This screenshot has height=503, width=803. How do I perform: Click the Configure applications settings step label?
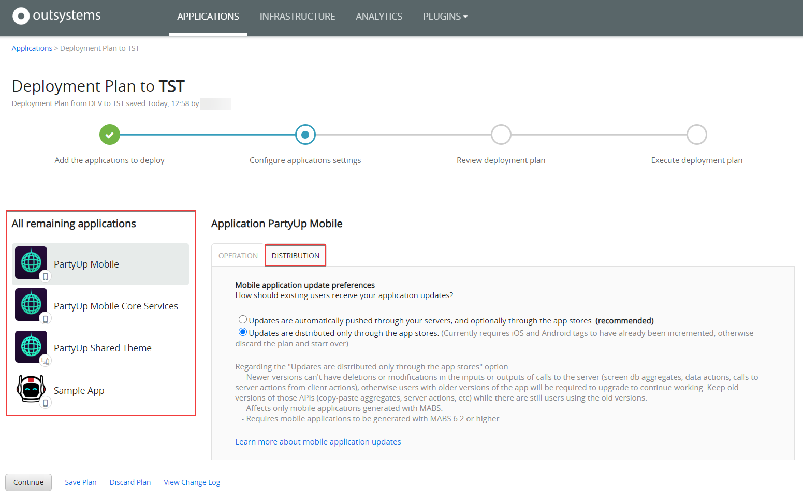(x=305, y=160)
